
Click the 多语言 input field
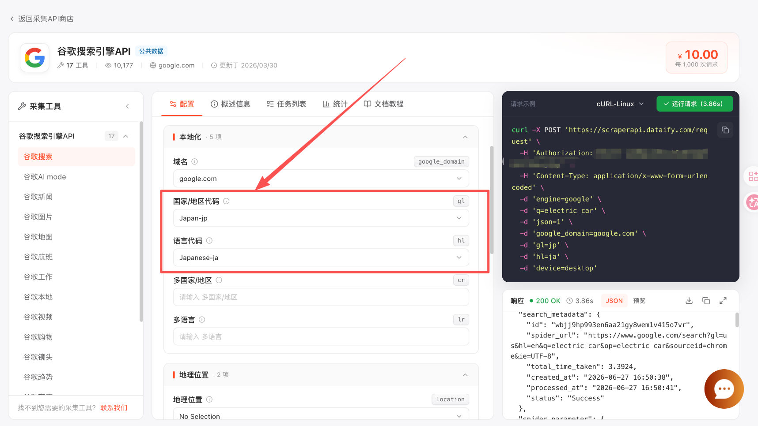pyautogui.click(x=321, y=337)
